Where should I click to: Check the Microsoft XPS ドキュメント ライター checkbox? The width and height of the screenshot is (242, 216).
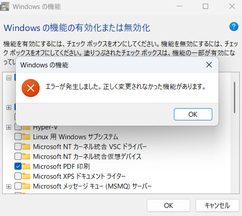click(18, 176)
